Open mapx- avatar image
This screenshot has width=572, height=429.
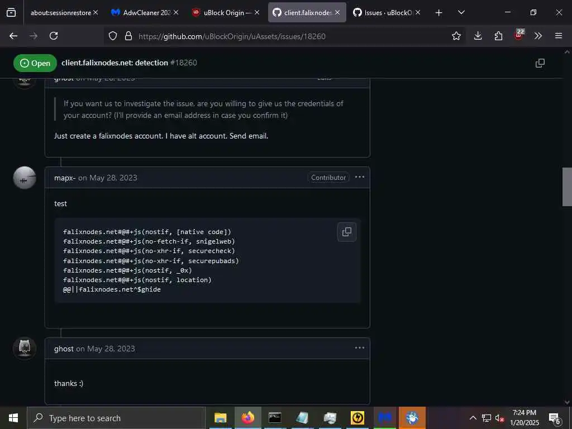(x=25, y=178)
